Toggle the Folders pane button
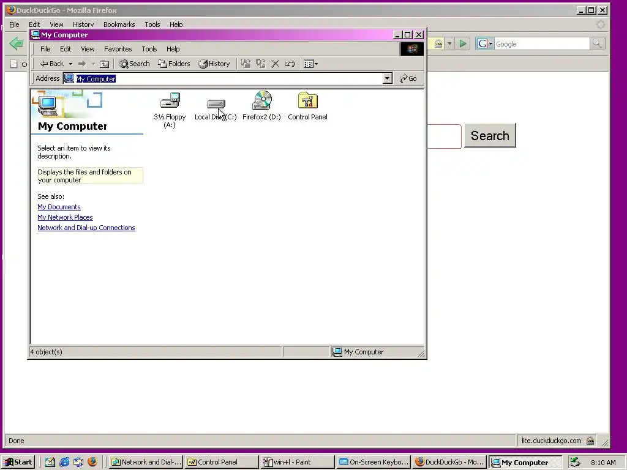The height and width of the screenshot is (470, 627). click(x=174, y=64)
